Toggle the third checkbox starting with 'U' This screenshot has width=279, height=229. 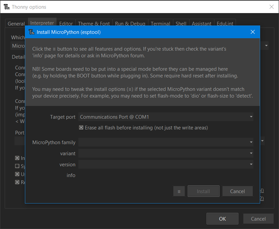pos(17,174)
